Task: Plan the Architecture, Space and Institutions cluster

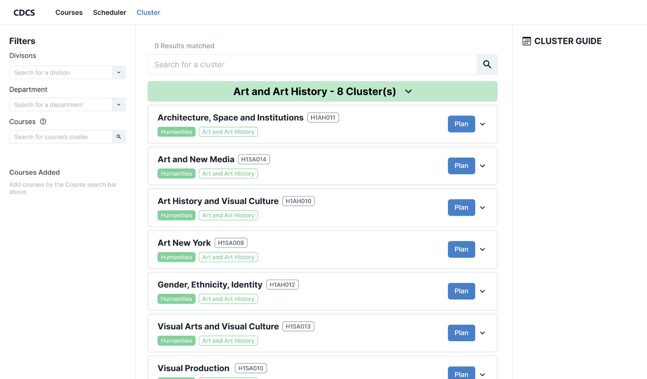Action: [x=461, y=124]
